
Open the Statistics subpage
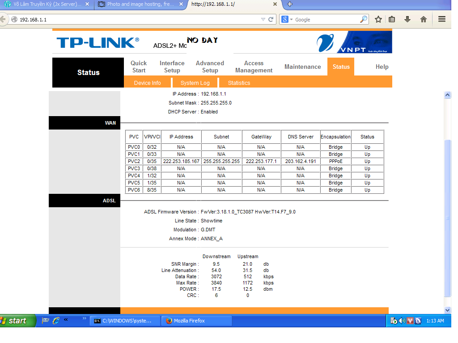coord(239,83)
